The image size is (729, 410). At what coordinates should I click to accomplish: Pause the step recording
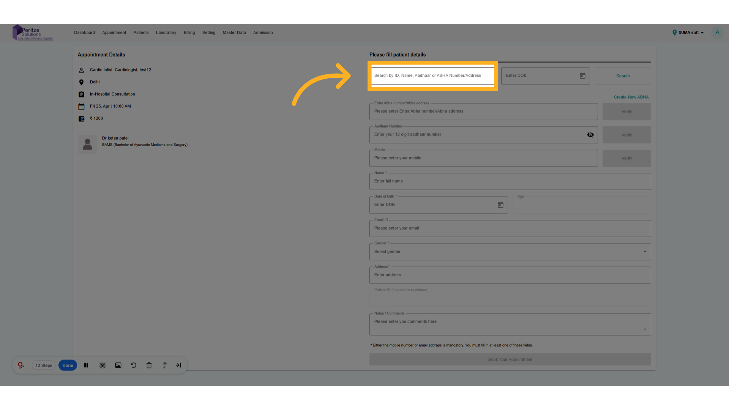(x=86, y=365)
